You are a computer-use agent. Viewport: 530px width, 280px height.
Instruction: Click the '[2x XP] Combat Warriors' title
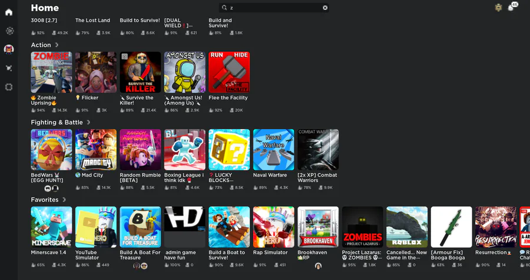317,178
